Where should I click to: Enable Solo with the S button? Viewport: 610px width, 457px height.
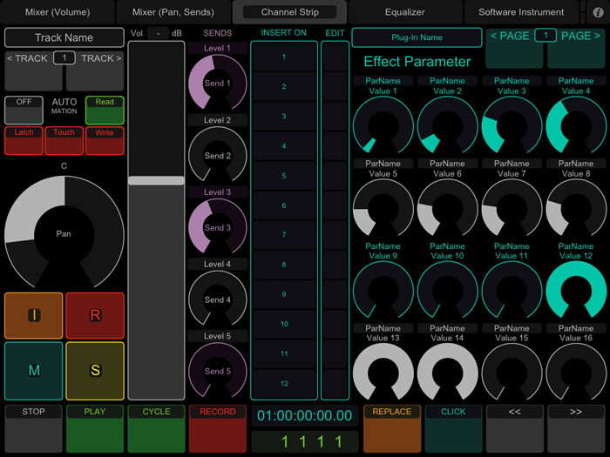95,371
